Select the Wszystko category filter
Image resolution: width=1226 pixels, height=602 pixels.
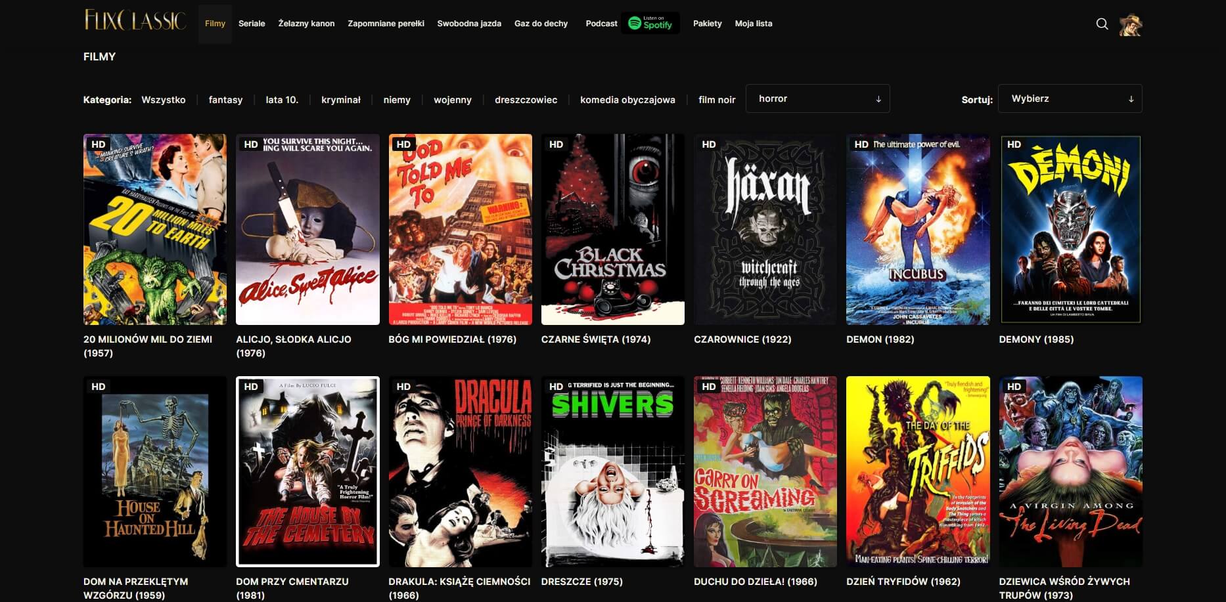[x=164, y=100]
